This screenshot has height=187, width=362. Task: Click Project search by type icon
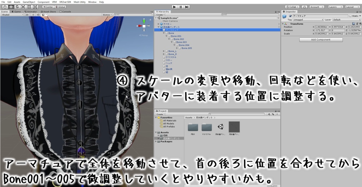click(269, 114)
